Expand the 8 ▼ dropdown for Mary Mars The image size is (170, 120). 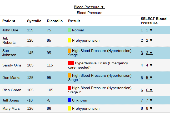(149, 108)
